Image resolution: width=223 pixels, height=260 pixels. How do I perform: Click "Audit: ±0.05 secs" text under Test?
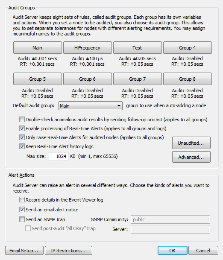coord(138,58)
